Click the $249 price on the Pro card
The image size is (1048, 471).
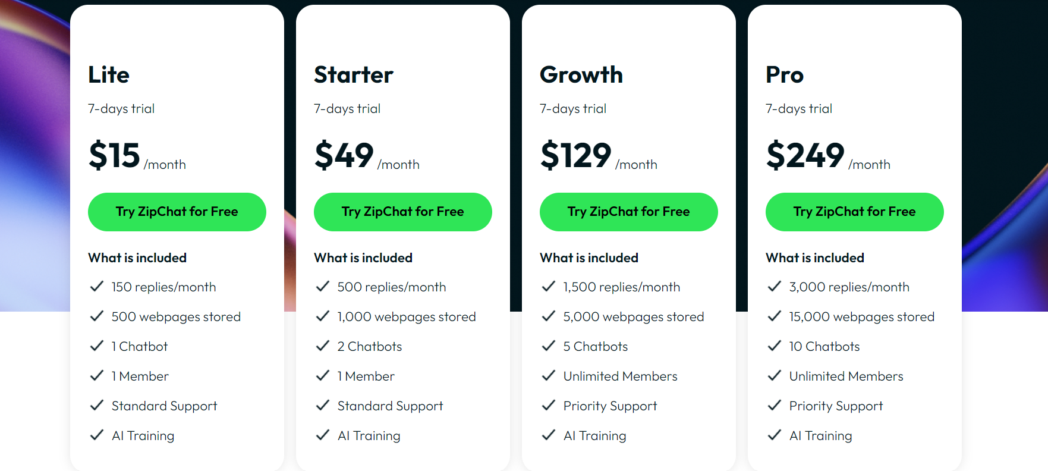805,156
